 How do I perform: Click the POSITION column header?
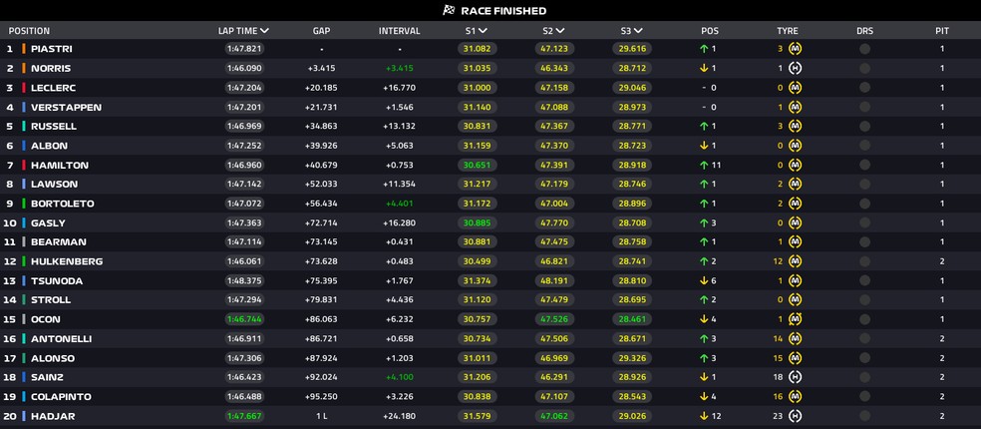point(29,31)
